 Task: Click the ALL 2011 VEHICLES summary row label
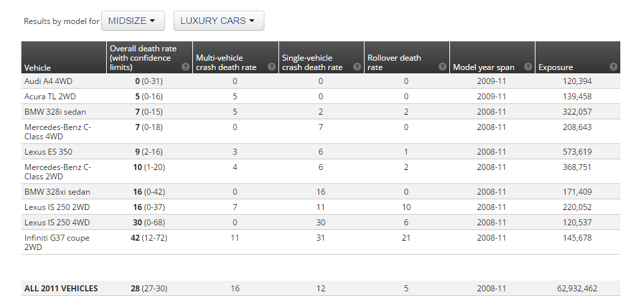point(61,288)
